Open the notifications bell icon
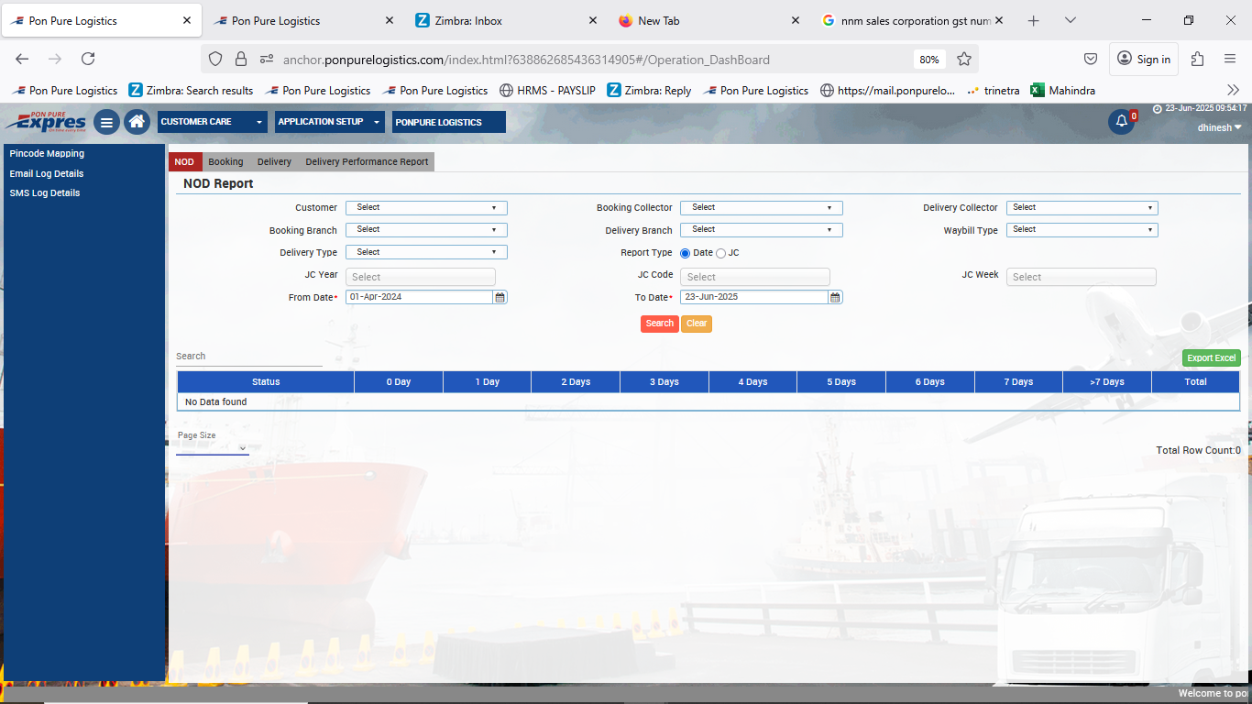This screenshot has height=704, width=1252. click(x=1121, y=122)
